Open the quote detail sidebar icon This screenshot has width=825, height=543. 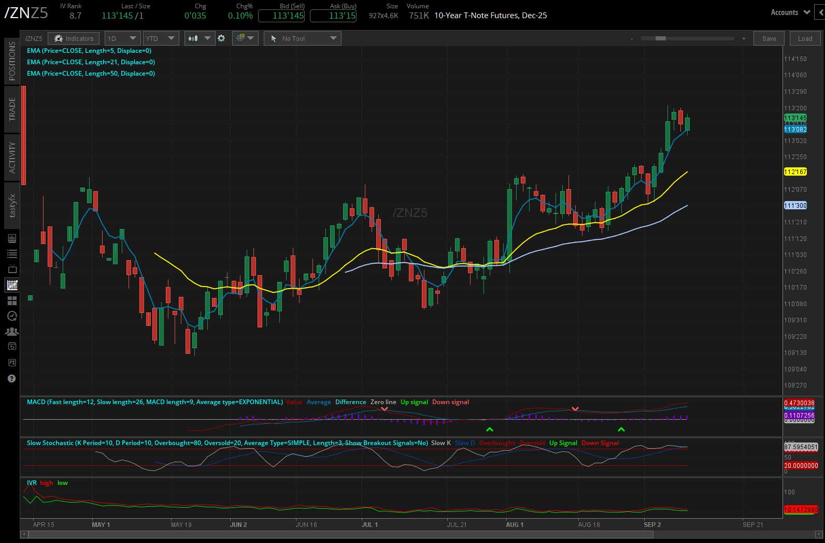coord(12,238)
